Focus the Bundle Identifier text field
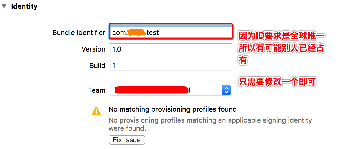 click(171, 32)
